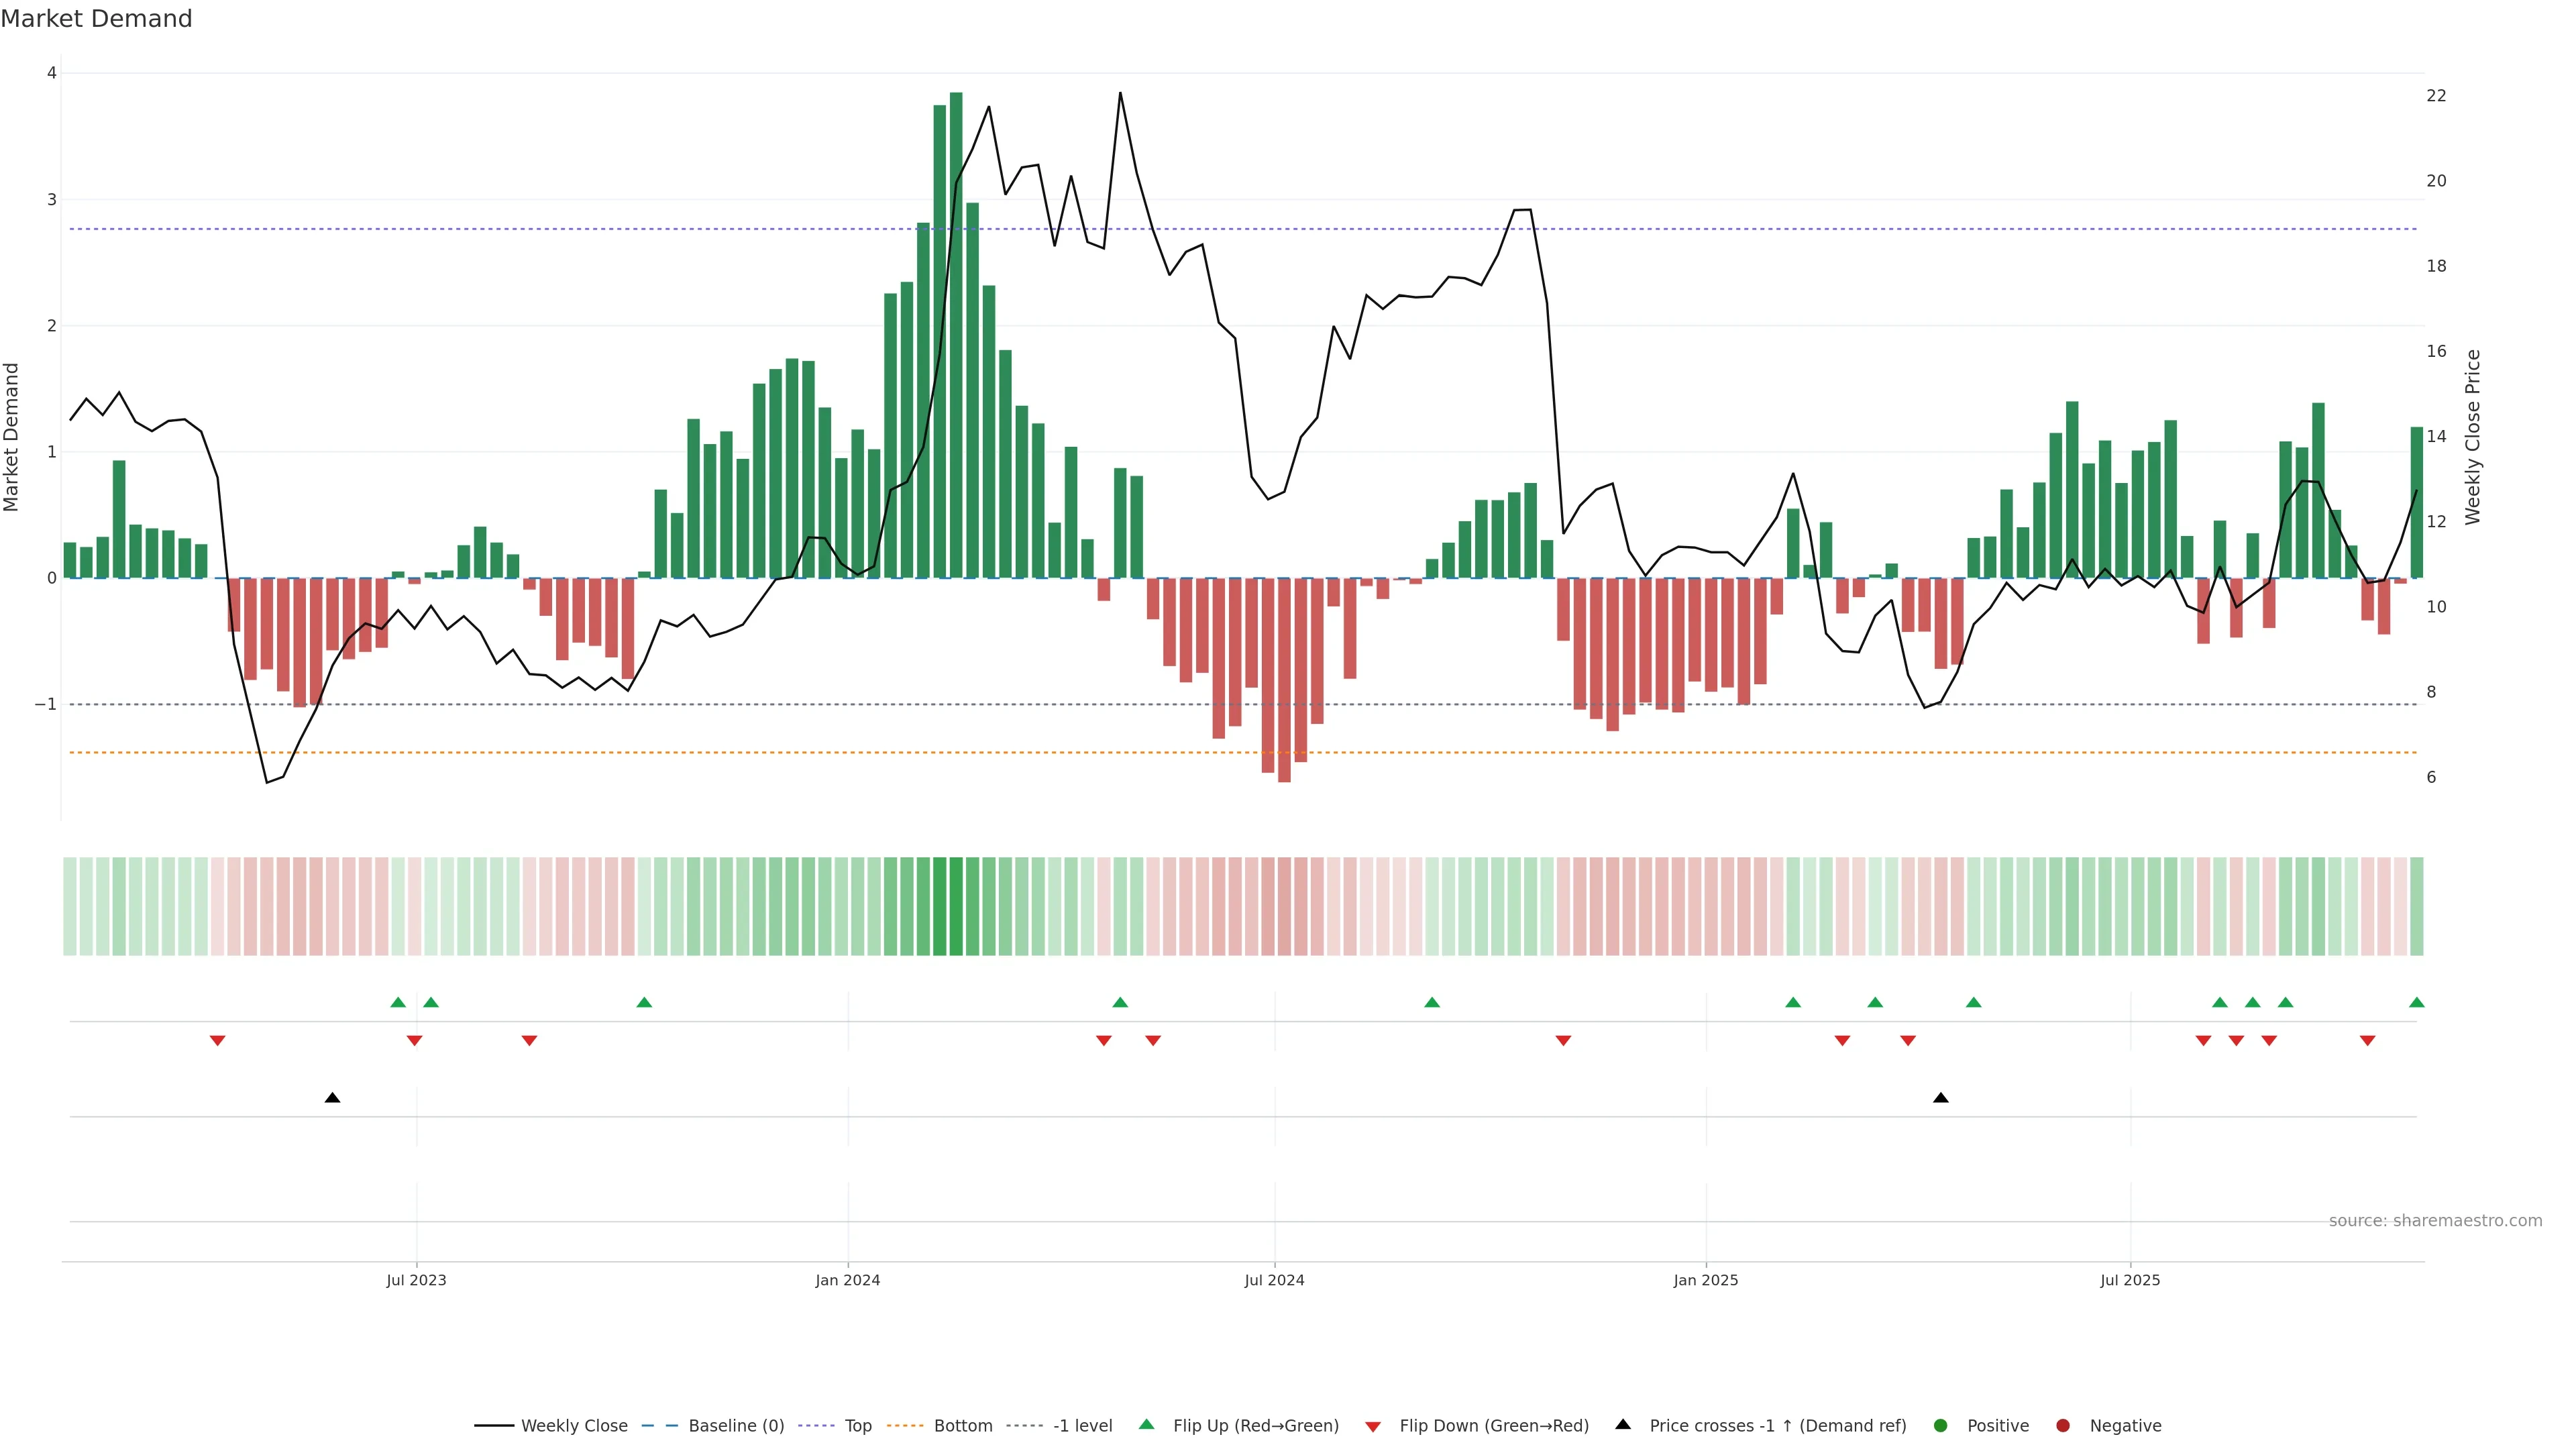Click the rightmost green flip-up triangle marker
Image resolution: width=2576 pixels, height=1449 pixels.
coord(2416,1003)
